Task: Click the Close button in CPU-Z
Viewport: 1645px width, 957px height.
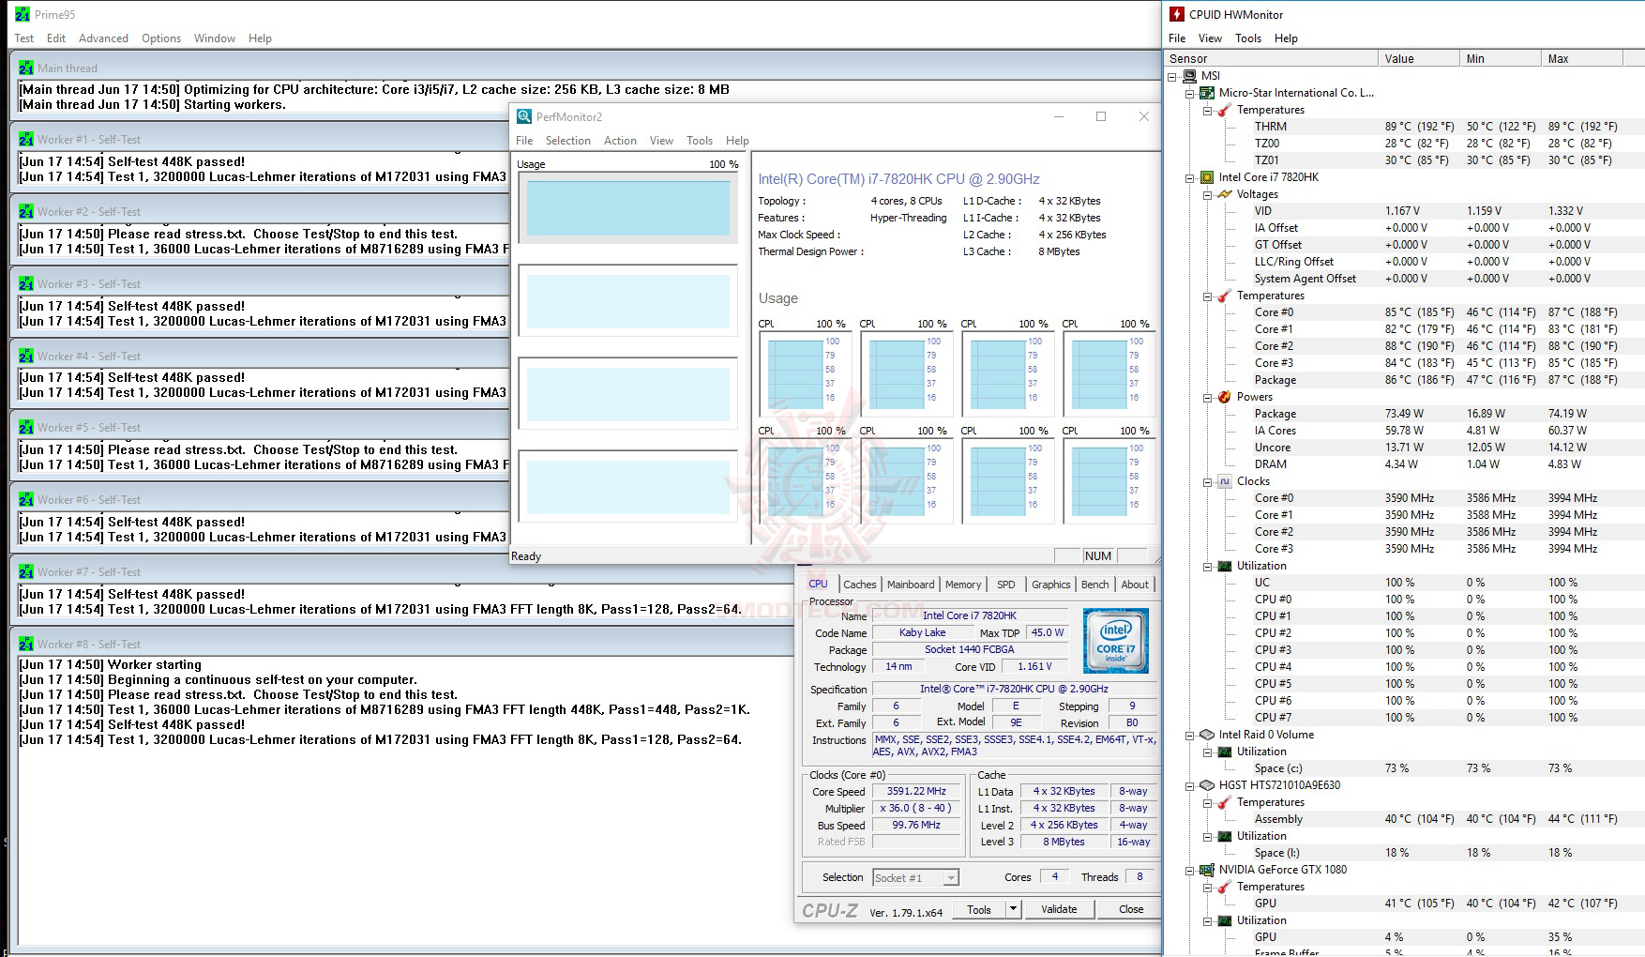Action: pos(1131,908)
